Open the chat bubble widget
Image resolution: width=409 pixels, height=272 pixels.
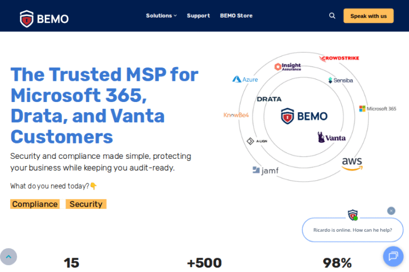click(393, 256)
